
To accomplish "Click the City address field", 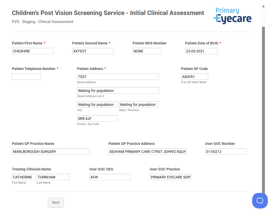I will coord(97,105).
